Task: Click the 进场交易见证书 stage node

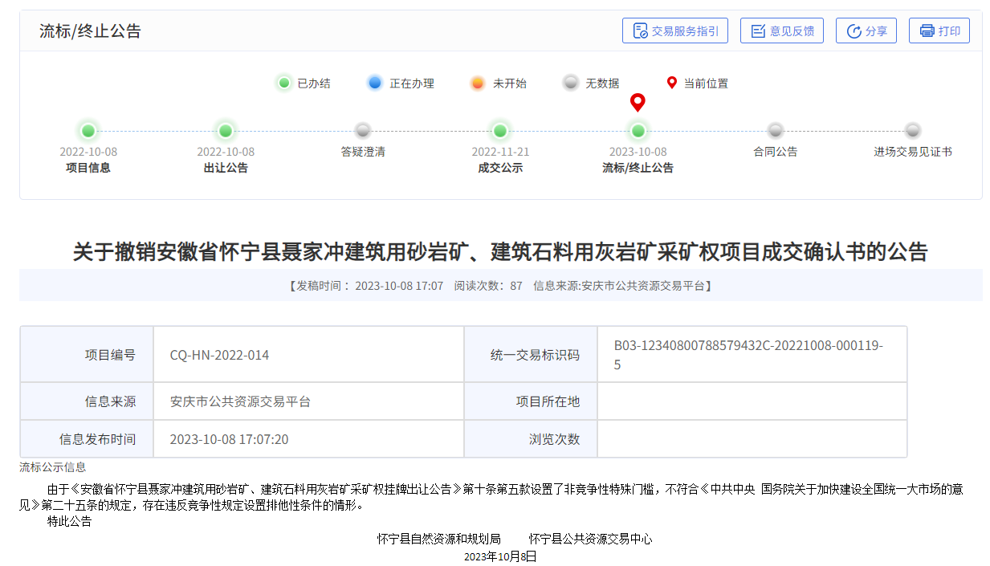Action: point(912,131)
